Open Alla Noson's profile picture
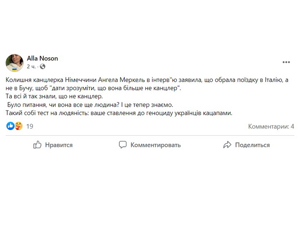This screenshot has height=229, width=300. (x=15, y=62)
